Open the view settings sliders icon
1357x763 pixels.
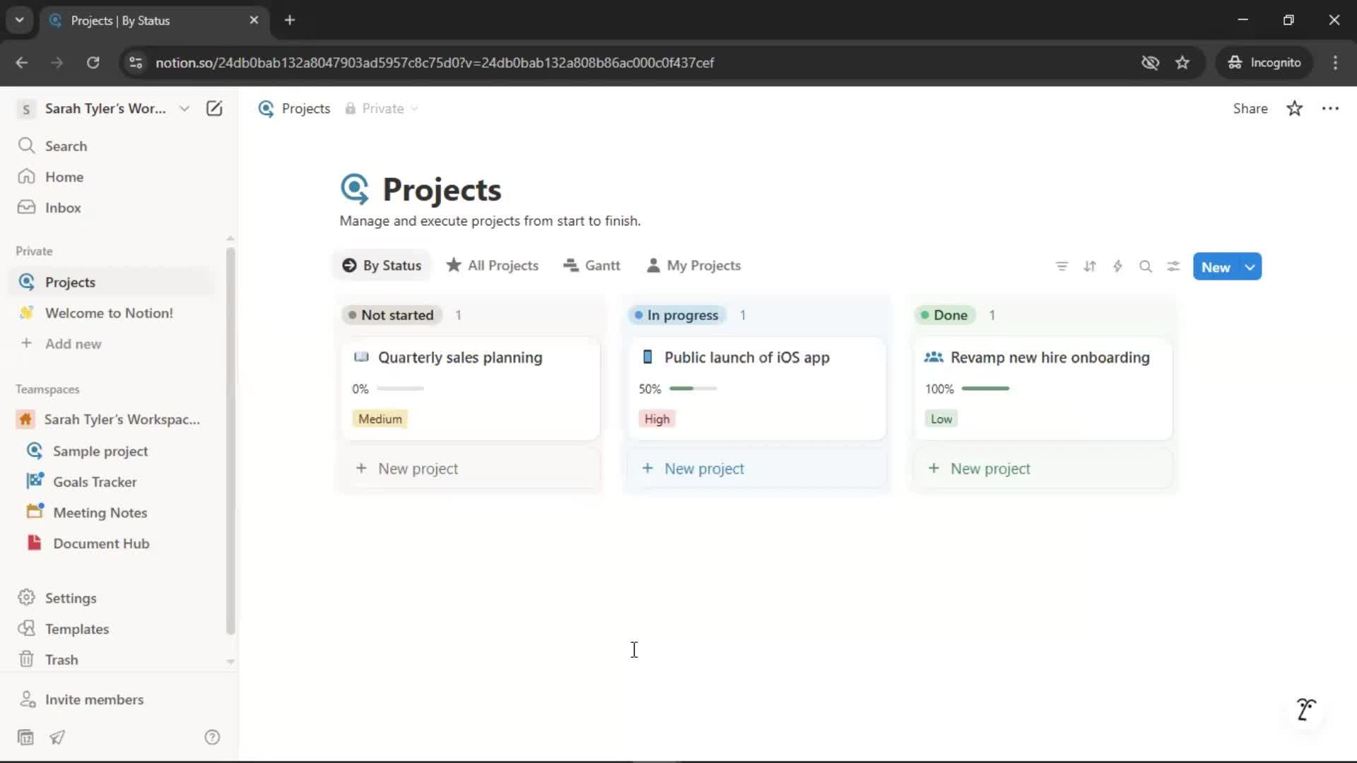tap(1173, 266)
